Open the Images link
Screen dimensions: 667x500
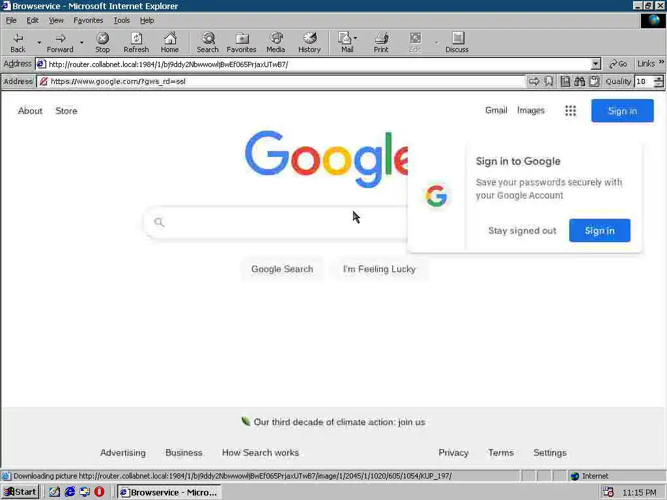point(530,111)
